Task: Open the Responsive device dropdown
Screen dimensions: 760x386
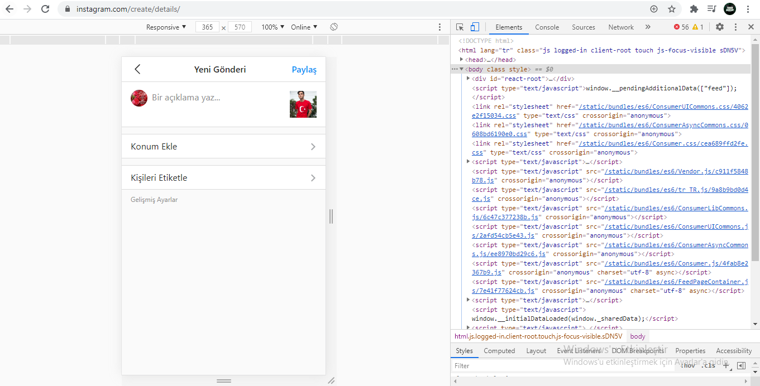Action: (x=166, y=27)
